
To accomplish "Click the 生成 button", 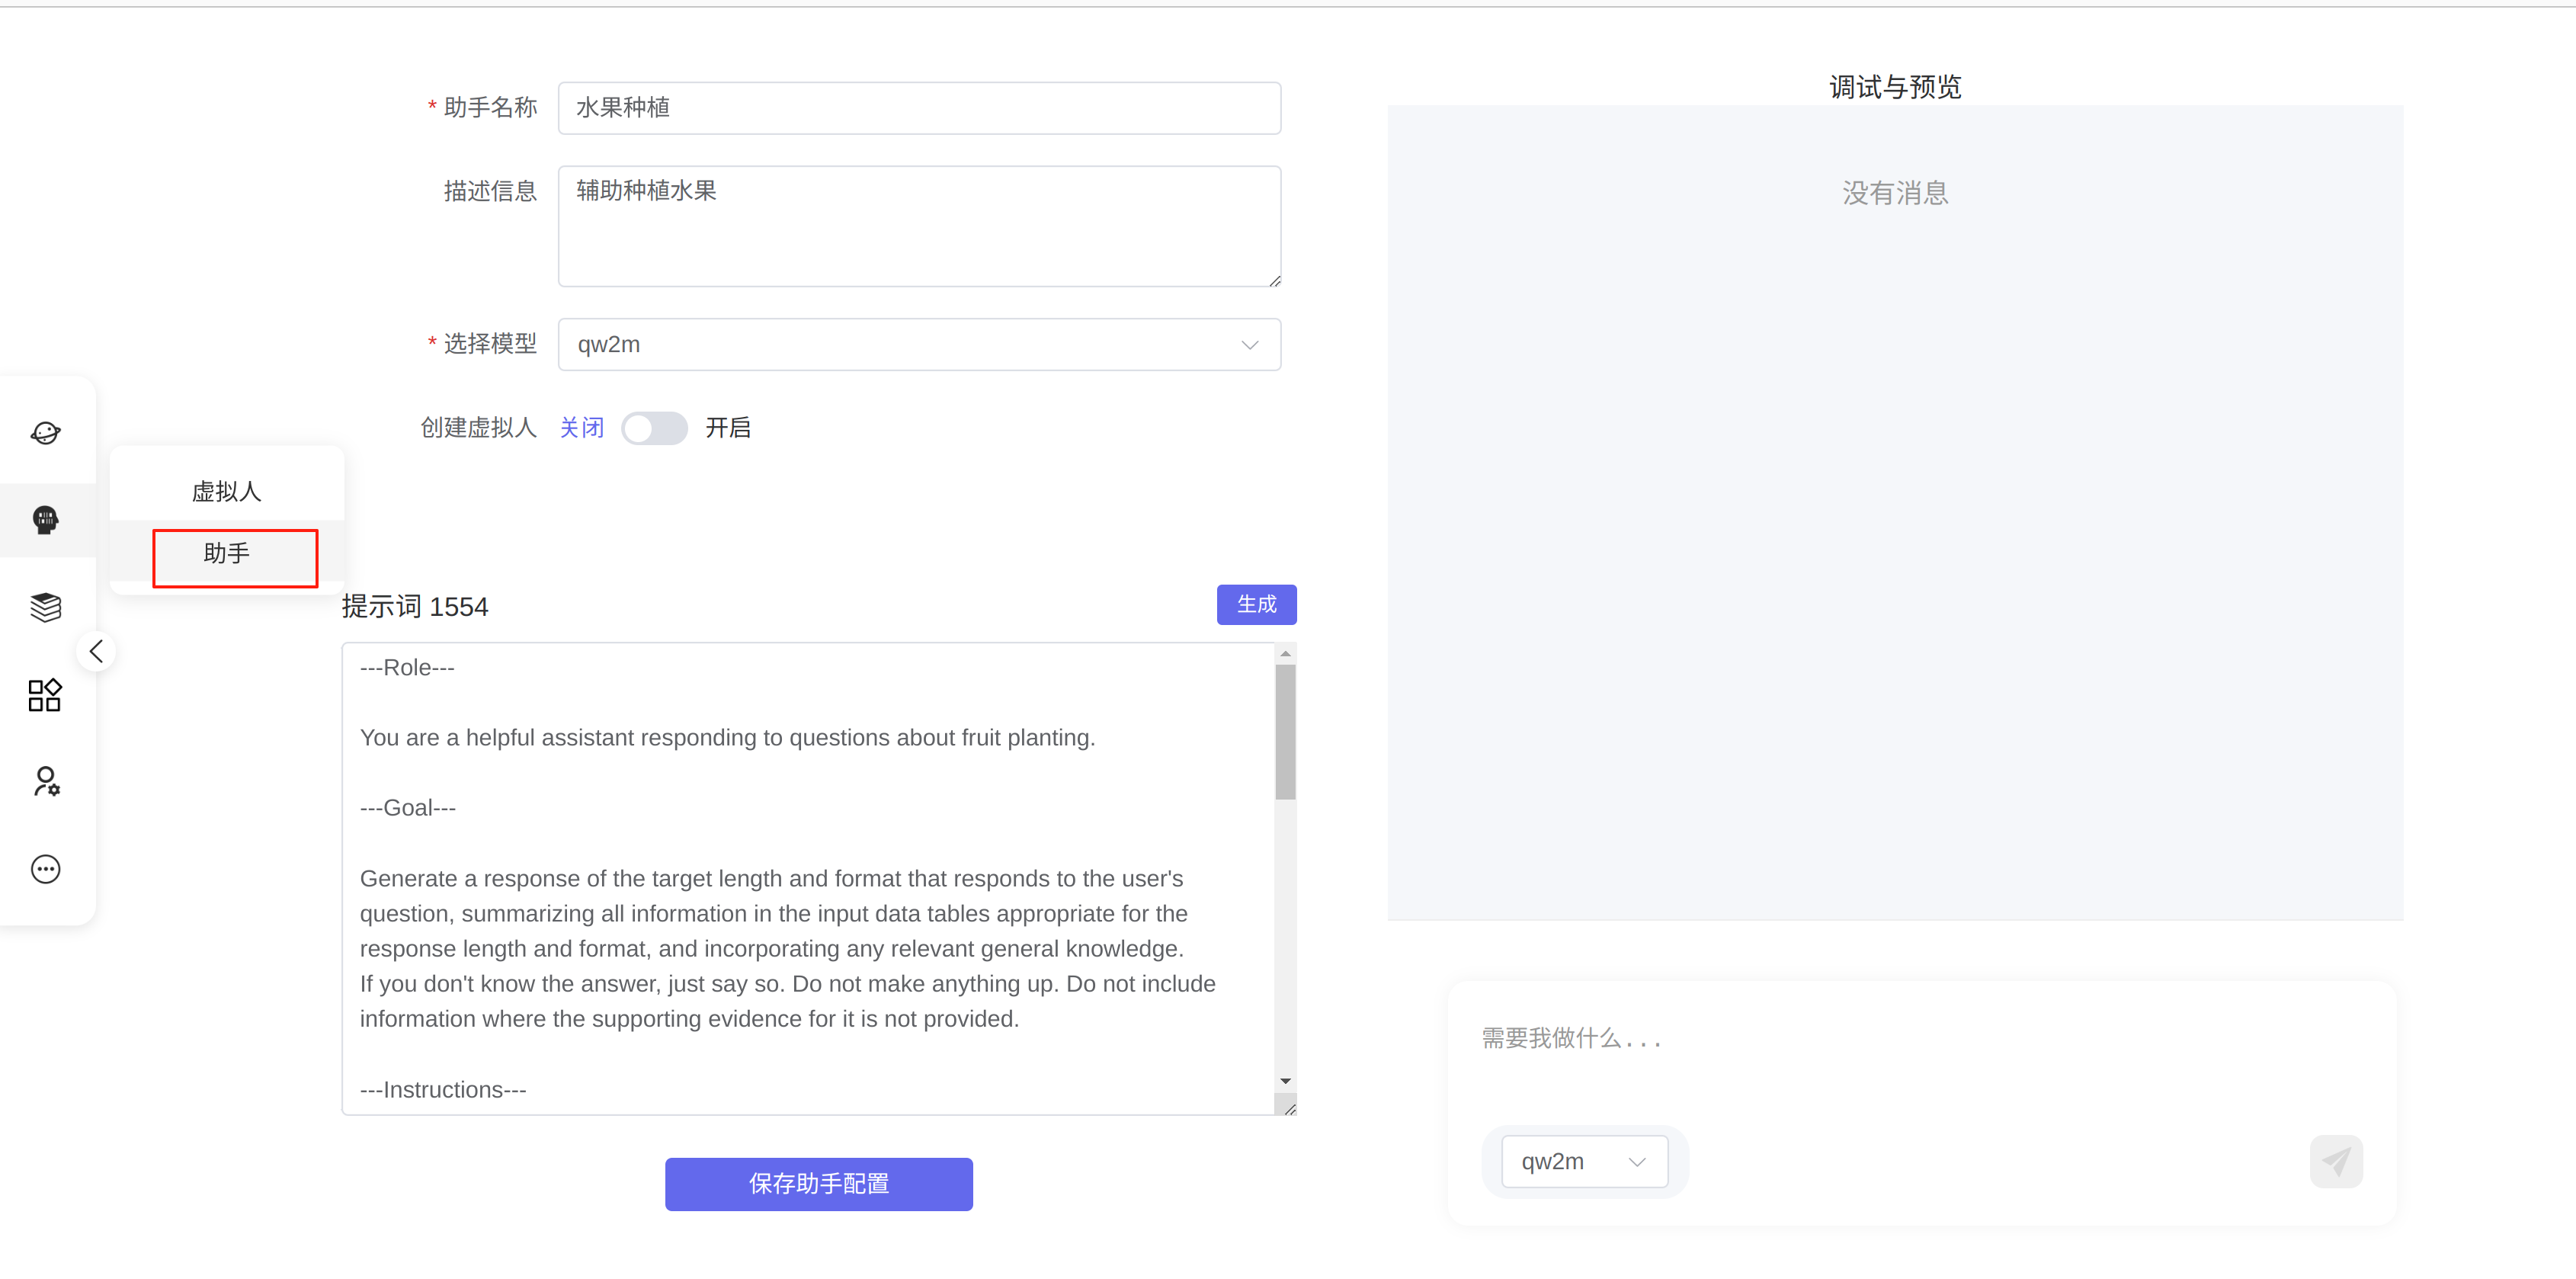I will (x=1256, y=604).
